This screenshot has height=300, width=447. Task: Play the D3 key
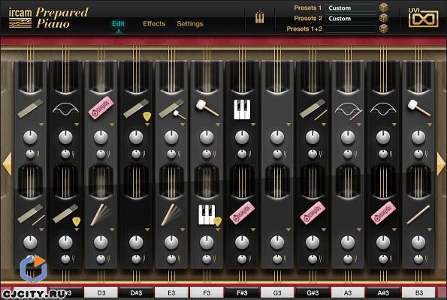tap(101, 293)
